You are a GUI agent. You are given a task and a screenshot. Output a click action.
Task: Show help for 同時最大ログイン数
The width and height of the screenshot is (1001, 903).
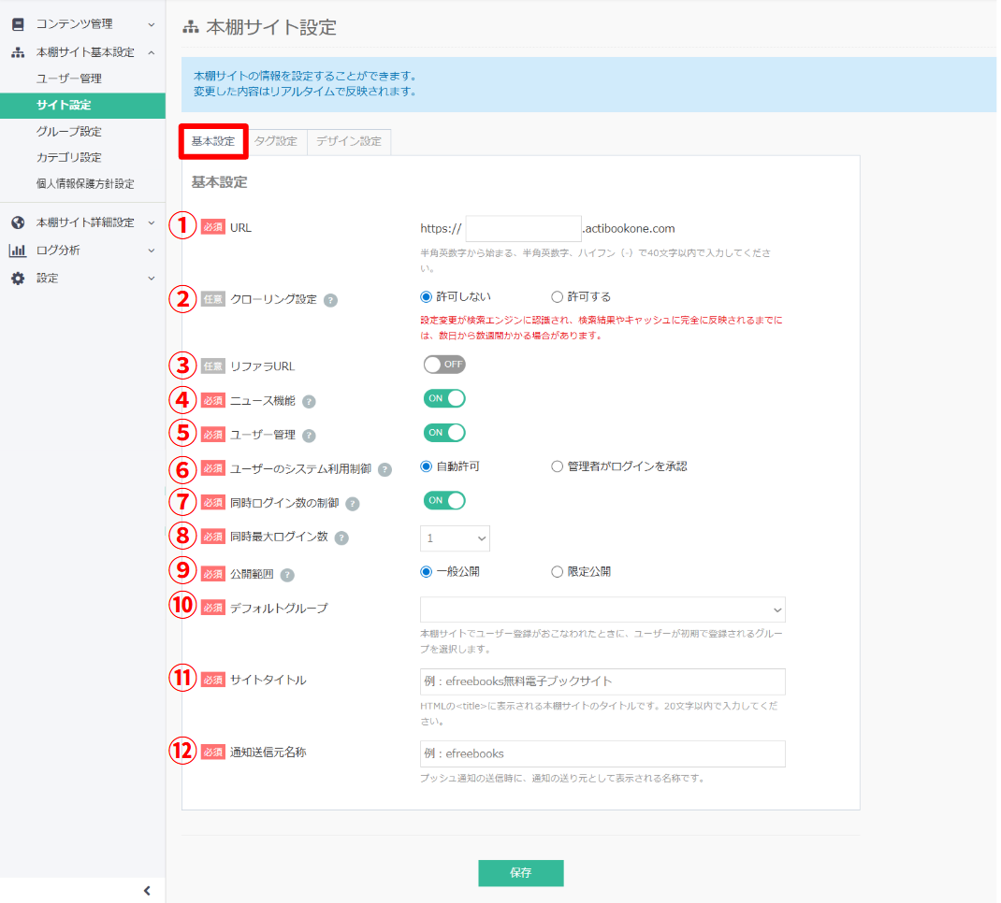click(341, 537)
